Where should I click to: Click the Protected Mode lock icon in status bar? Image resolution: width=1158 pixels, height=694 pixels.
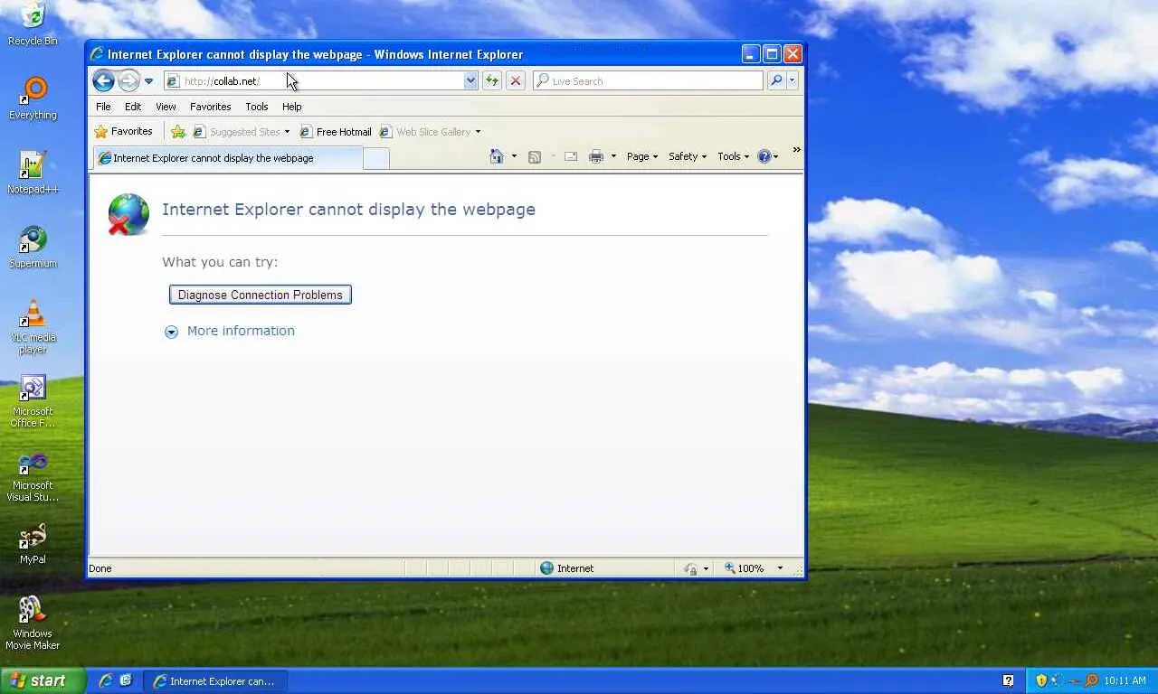691,568
